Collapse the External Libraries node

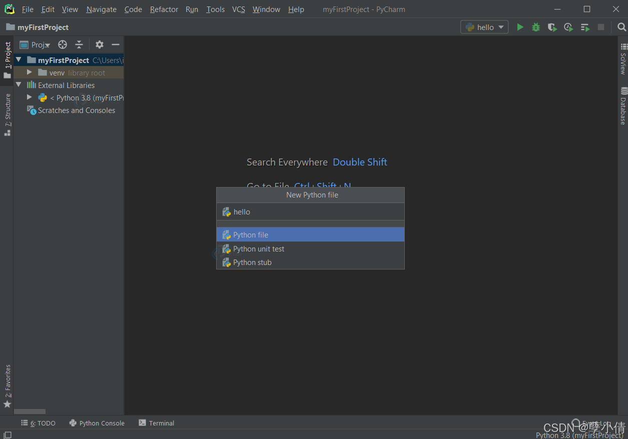click(19, 84)
